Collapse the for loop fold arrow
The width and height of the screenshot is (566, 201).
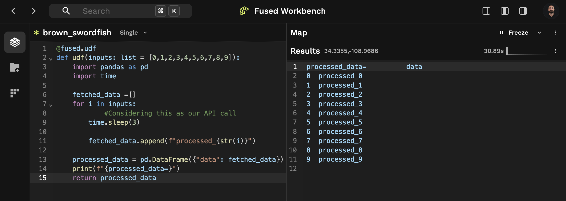(x=51, y=105)
